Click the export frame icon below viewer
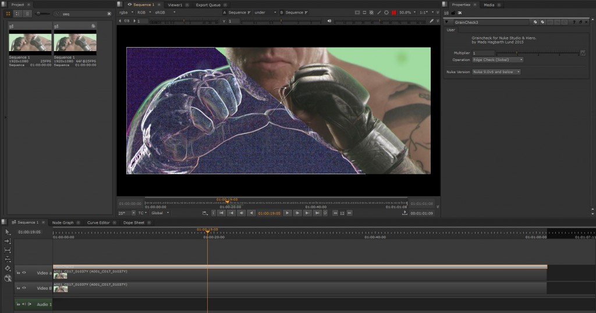 pos(405,213)
